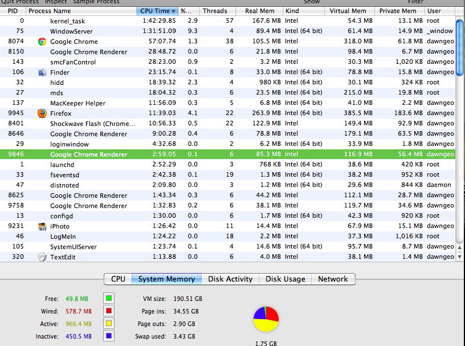Viewport: 465px width, 346px height.
Task: Sort by the Virtual Mem column header
Action: pos(349,11)
